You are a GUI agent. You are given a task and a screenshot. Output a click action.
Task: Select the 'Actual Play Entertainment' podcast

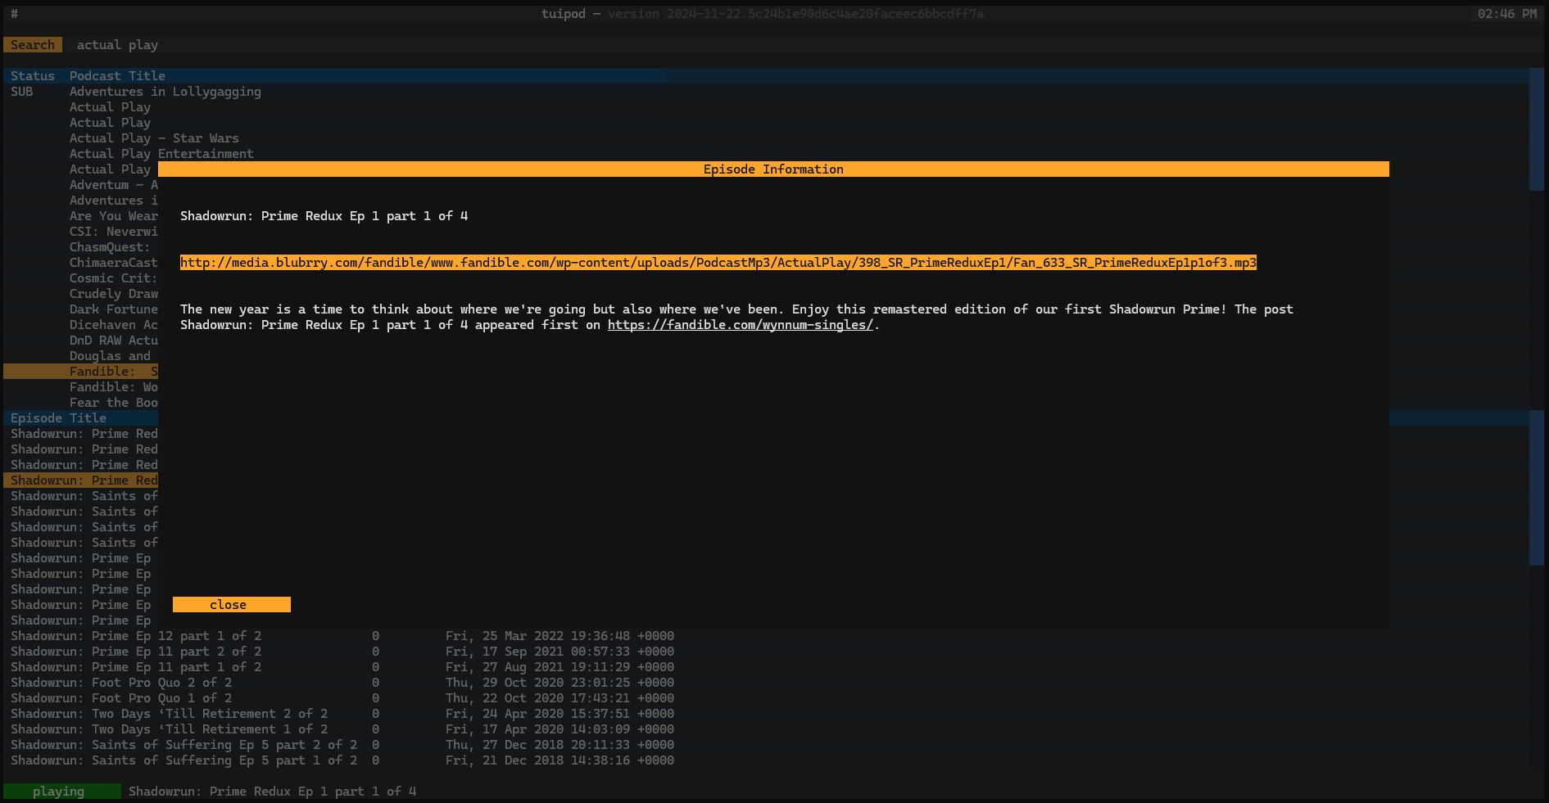pyautogui.click(x=161, y=154)
